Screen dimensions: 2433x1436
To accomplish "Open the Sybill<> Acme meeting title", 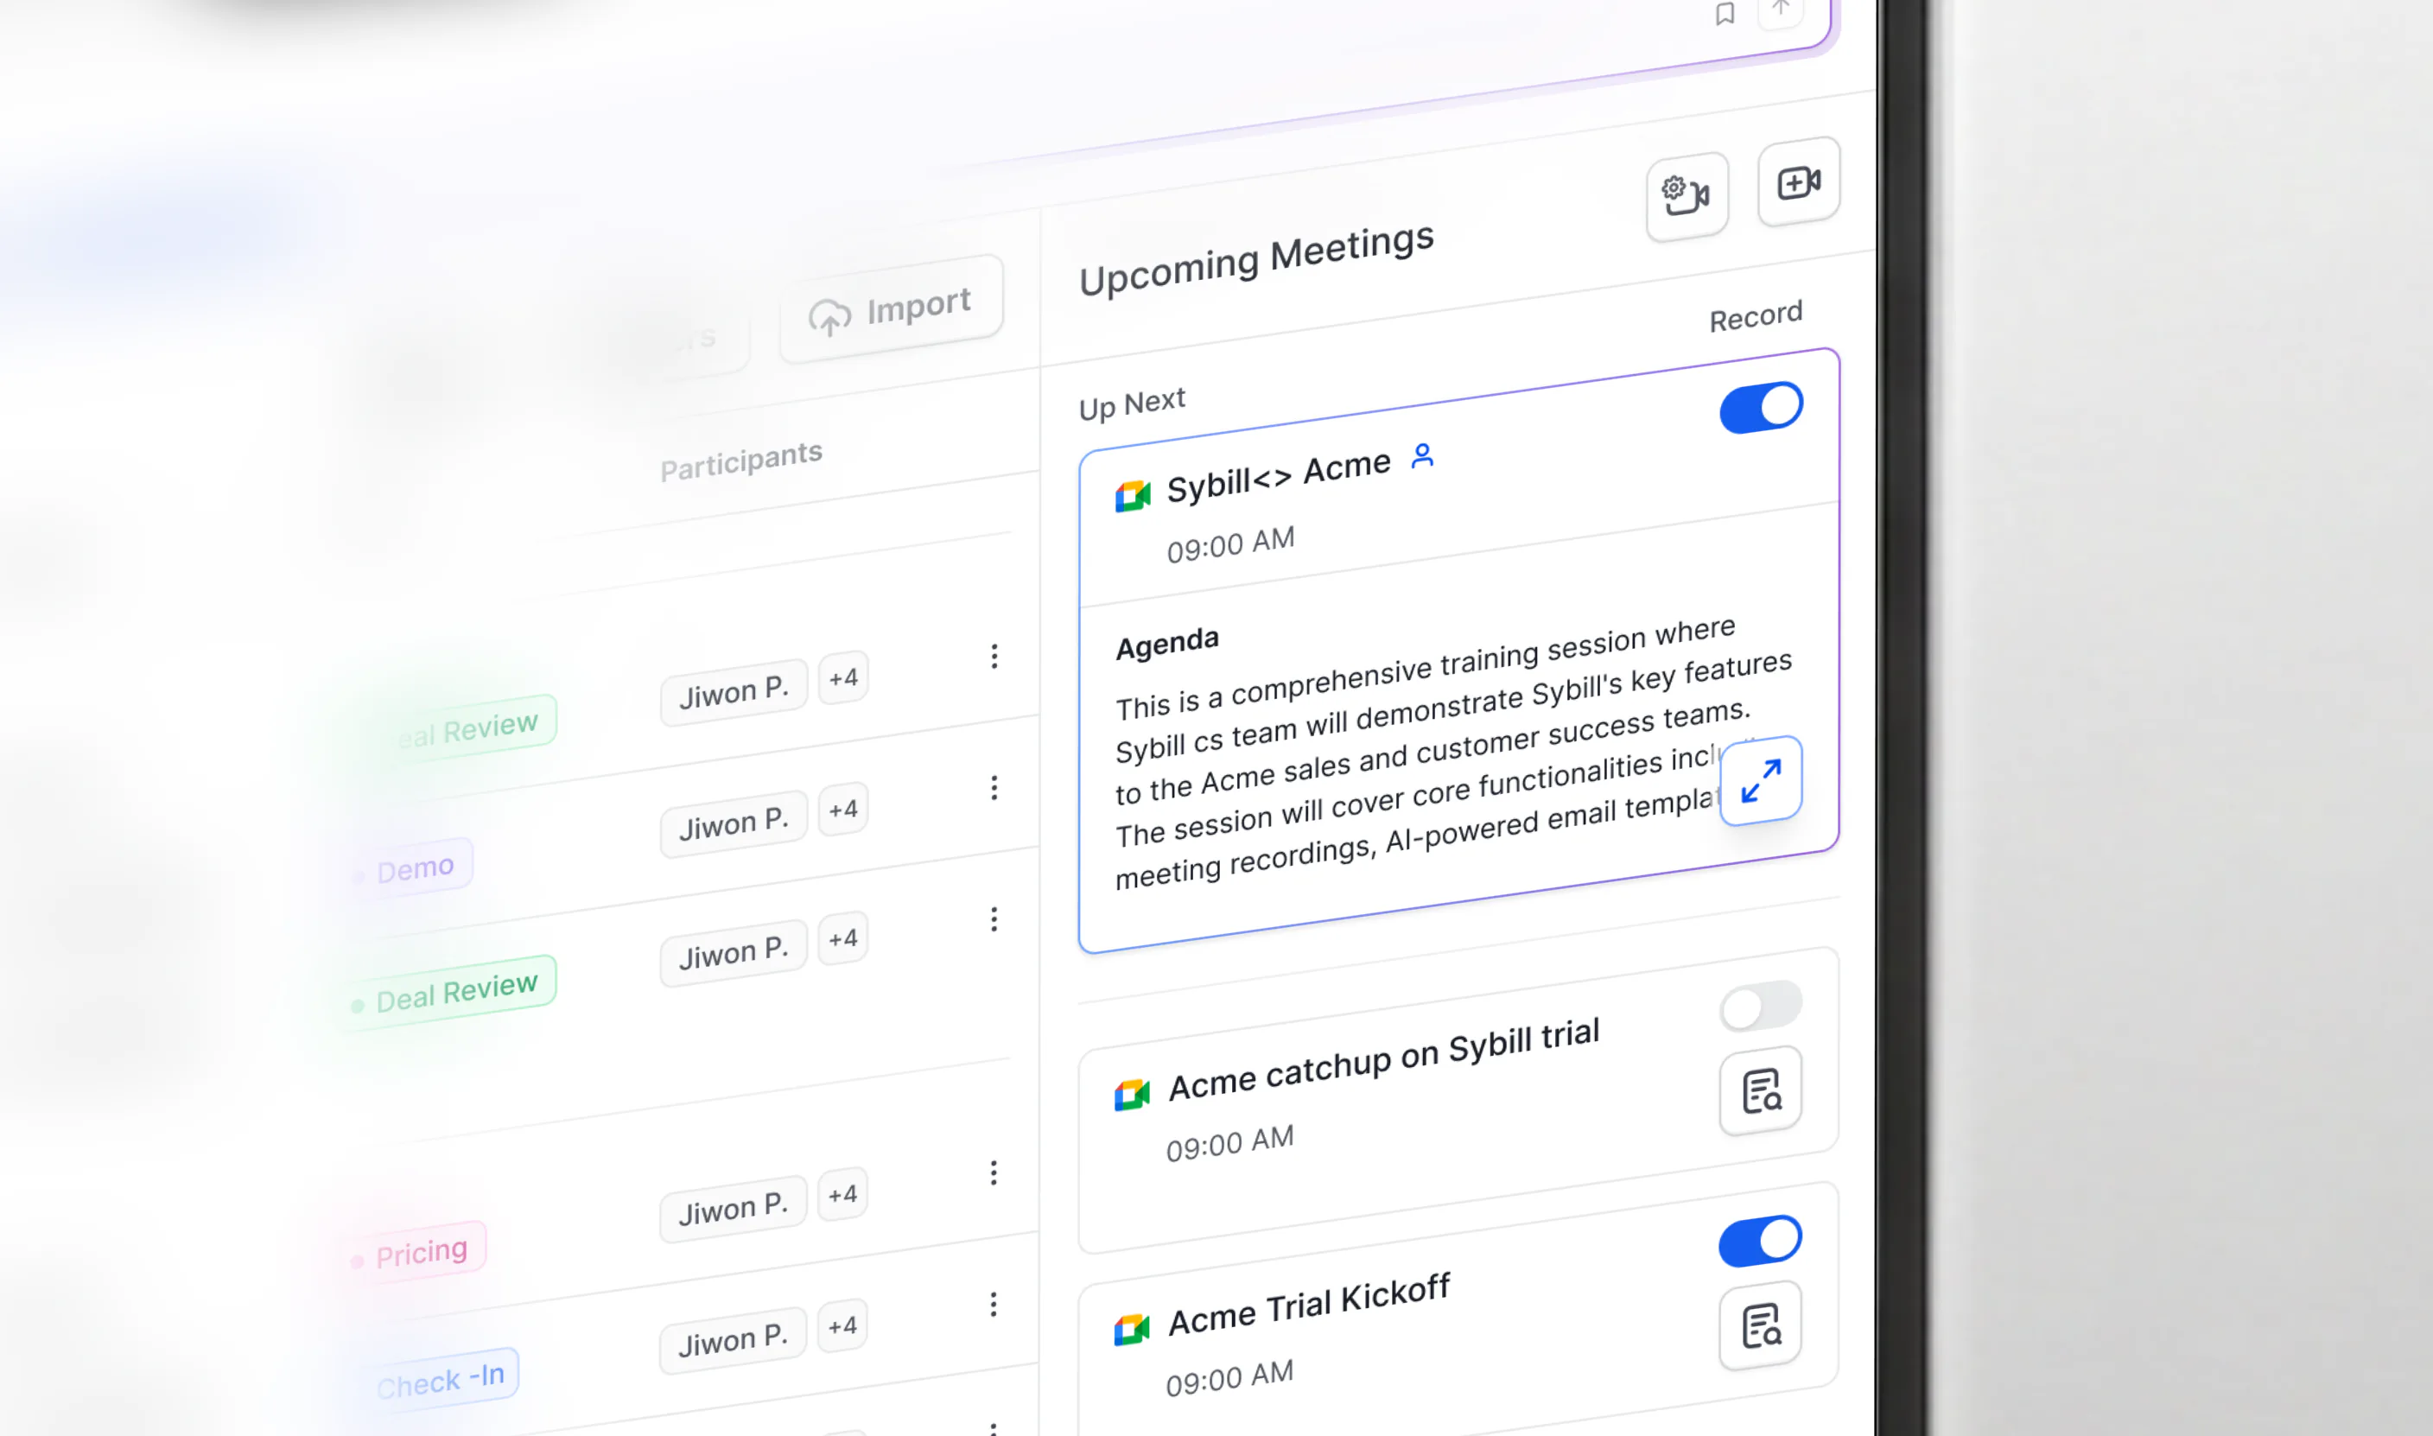I will click(x=1278, y=475).
